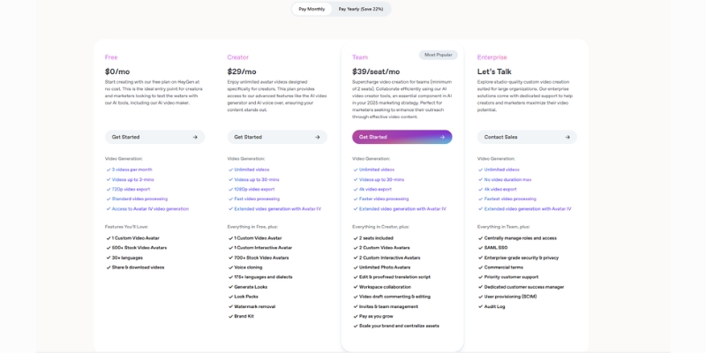
Task: Click arrow icon on Contact Sales button
Action: [x=567, y=137]
